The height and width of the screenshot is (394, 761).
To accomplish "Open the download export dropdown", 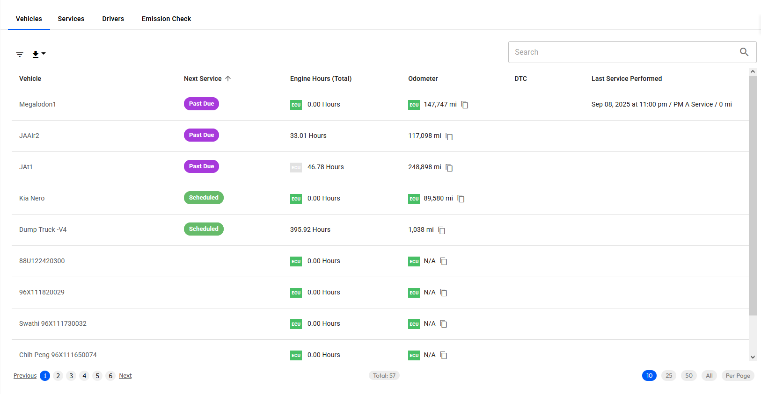I will click(x=39, y=54).
